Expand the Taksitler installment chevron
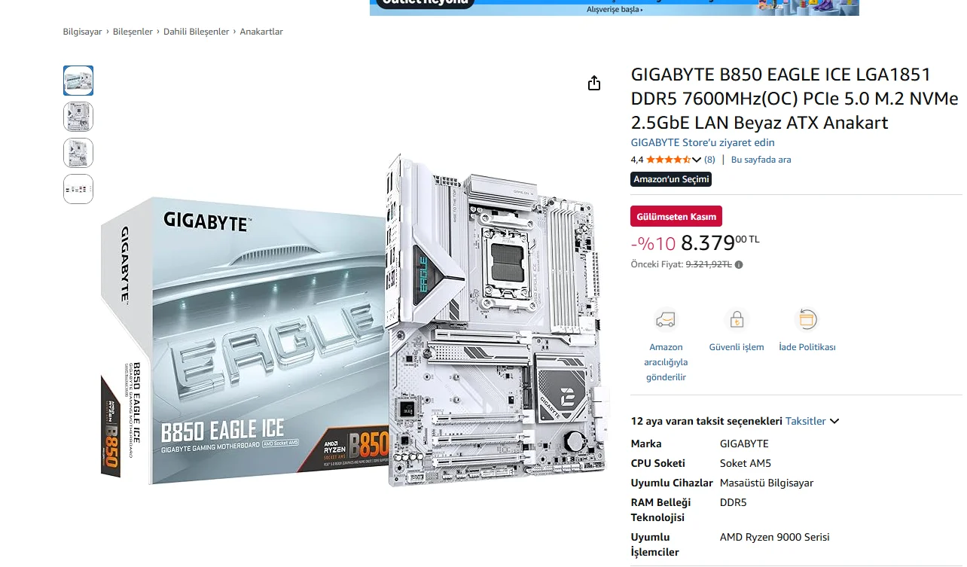Viewport: 967px width, 567px height. tap(834, 422)
